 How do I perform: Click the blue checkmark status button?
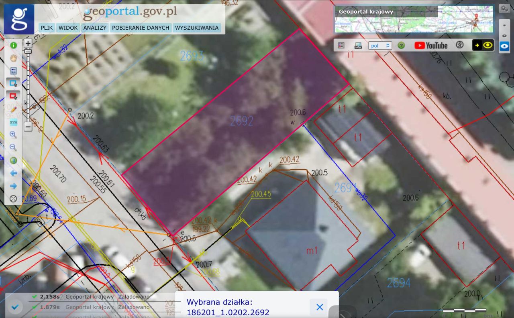(15, 307)
